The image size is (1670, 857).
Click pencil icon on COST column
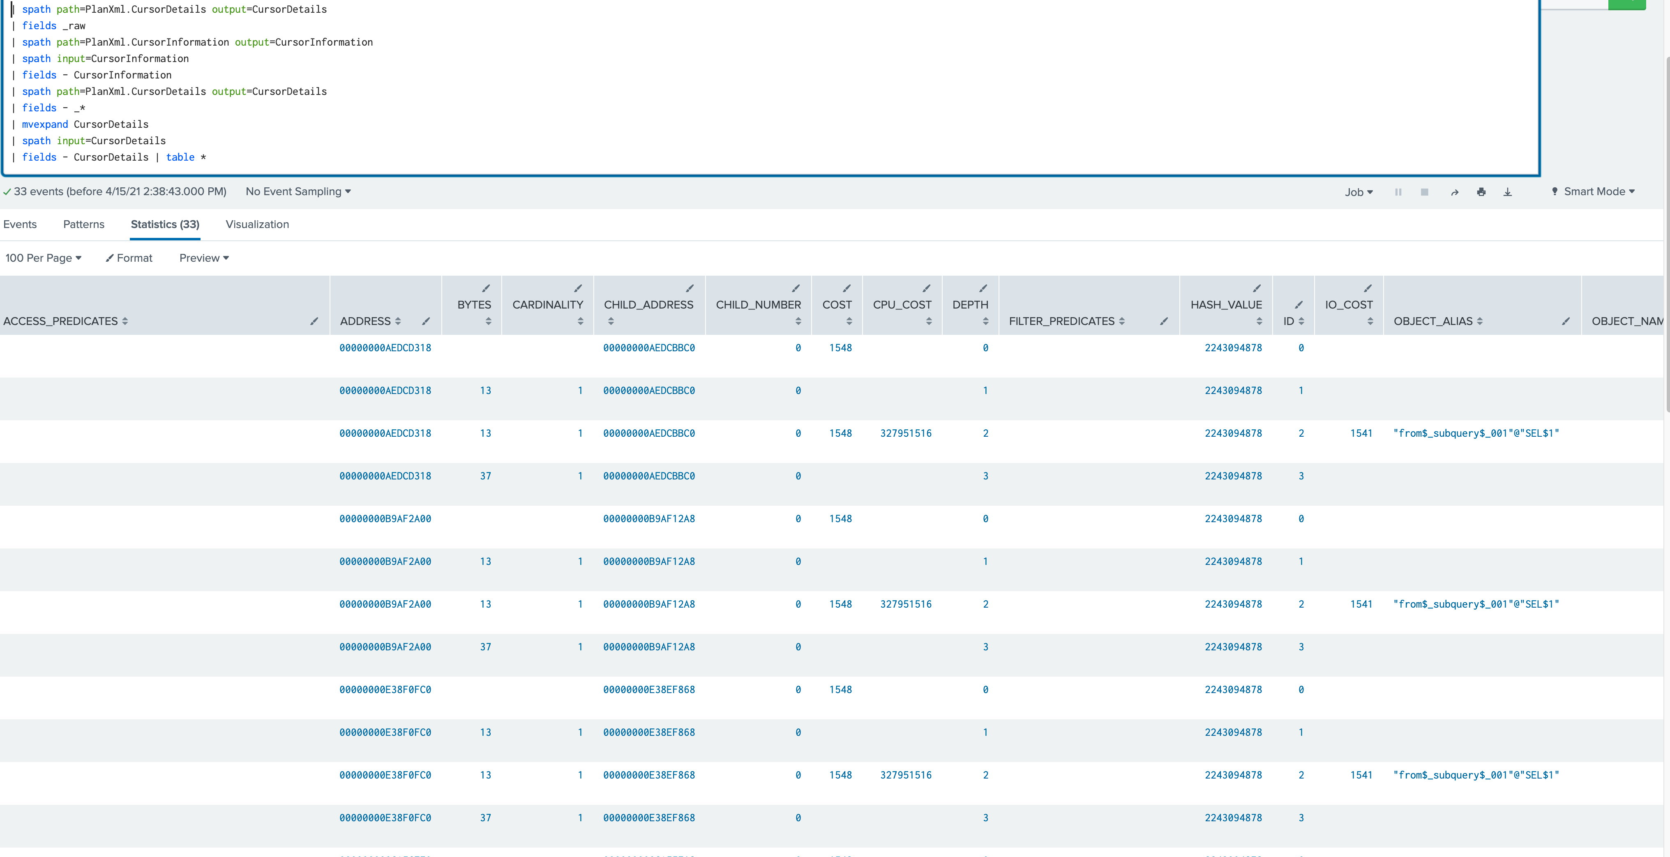pyautogui.click(x=847, y=288)
